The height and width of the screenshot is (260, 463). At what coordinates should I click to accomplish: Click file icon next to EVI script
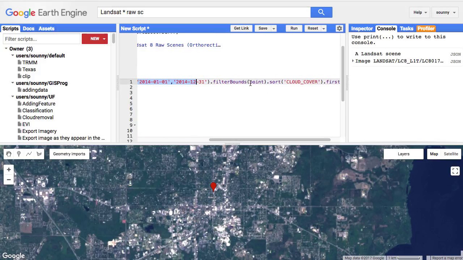[x=19, y=124]
